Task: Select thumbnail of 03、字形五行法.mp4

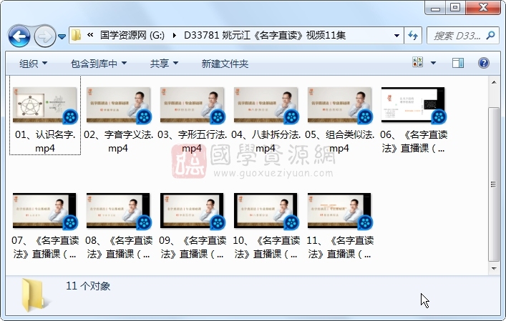Action: click(192, 105)
